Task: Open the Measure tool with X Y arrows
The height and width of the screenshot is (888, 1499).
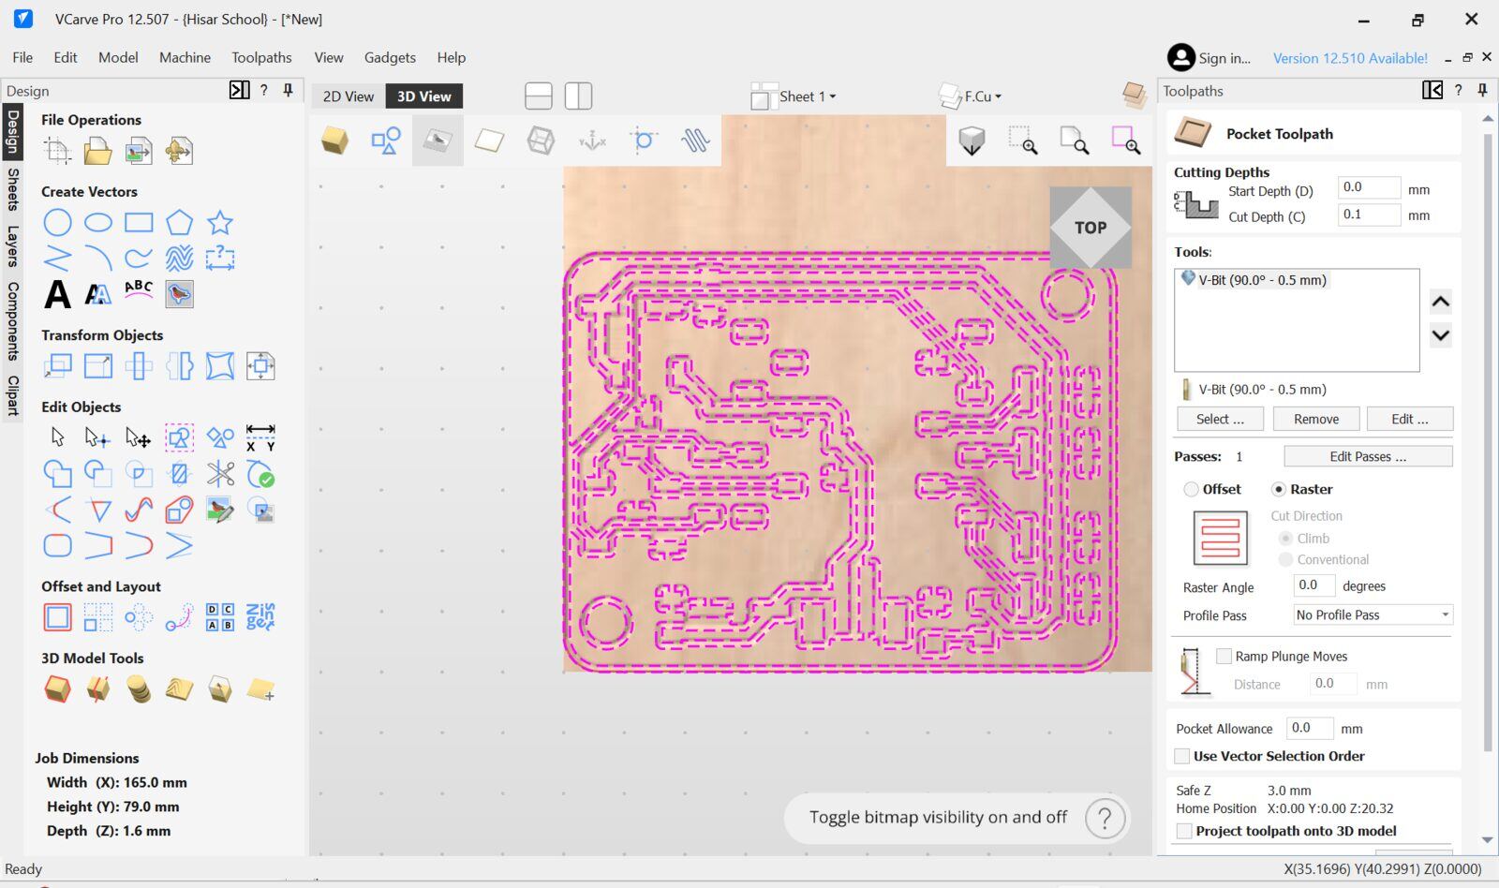Action: click(260, 437)
